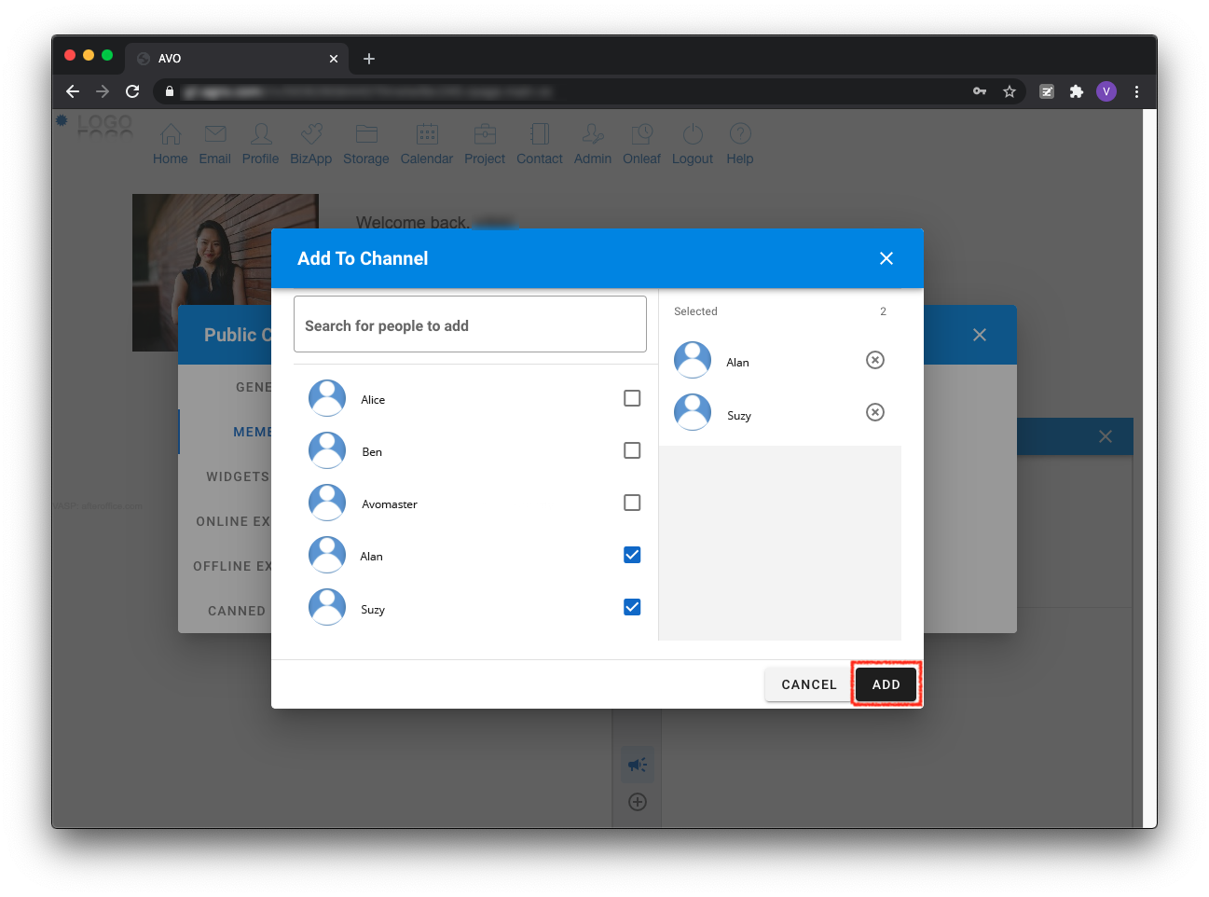The image size is (1209, 897).
Task: Focus the Search for people to add field
Action: pyautogui.click(x=470, y=324)
